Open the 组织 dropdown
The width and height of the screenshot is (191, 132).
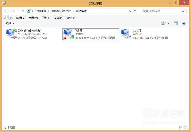[10, 23]
